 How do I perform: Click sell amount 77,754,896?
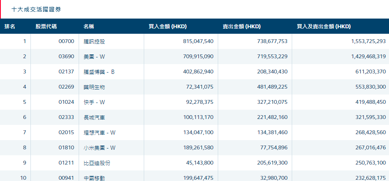pyautogui.click(x=274, y=148)
